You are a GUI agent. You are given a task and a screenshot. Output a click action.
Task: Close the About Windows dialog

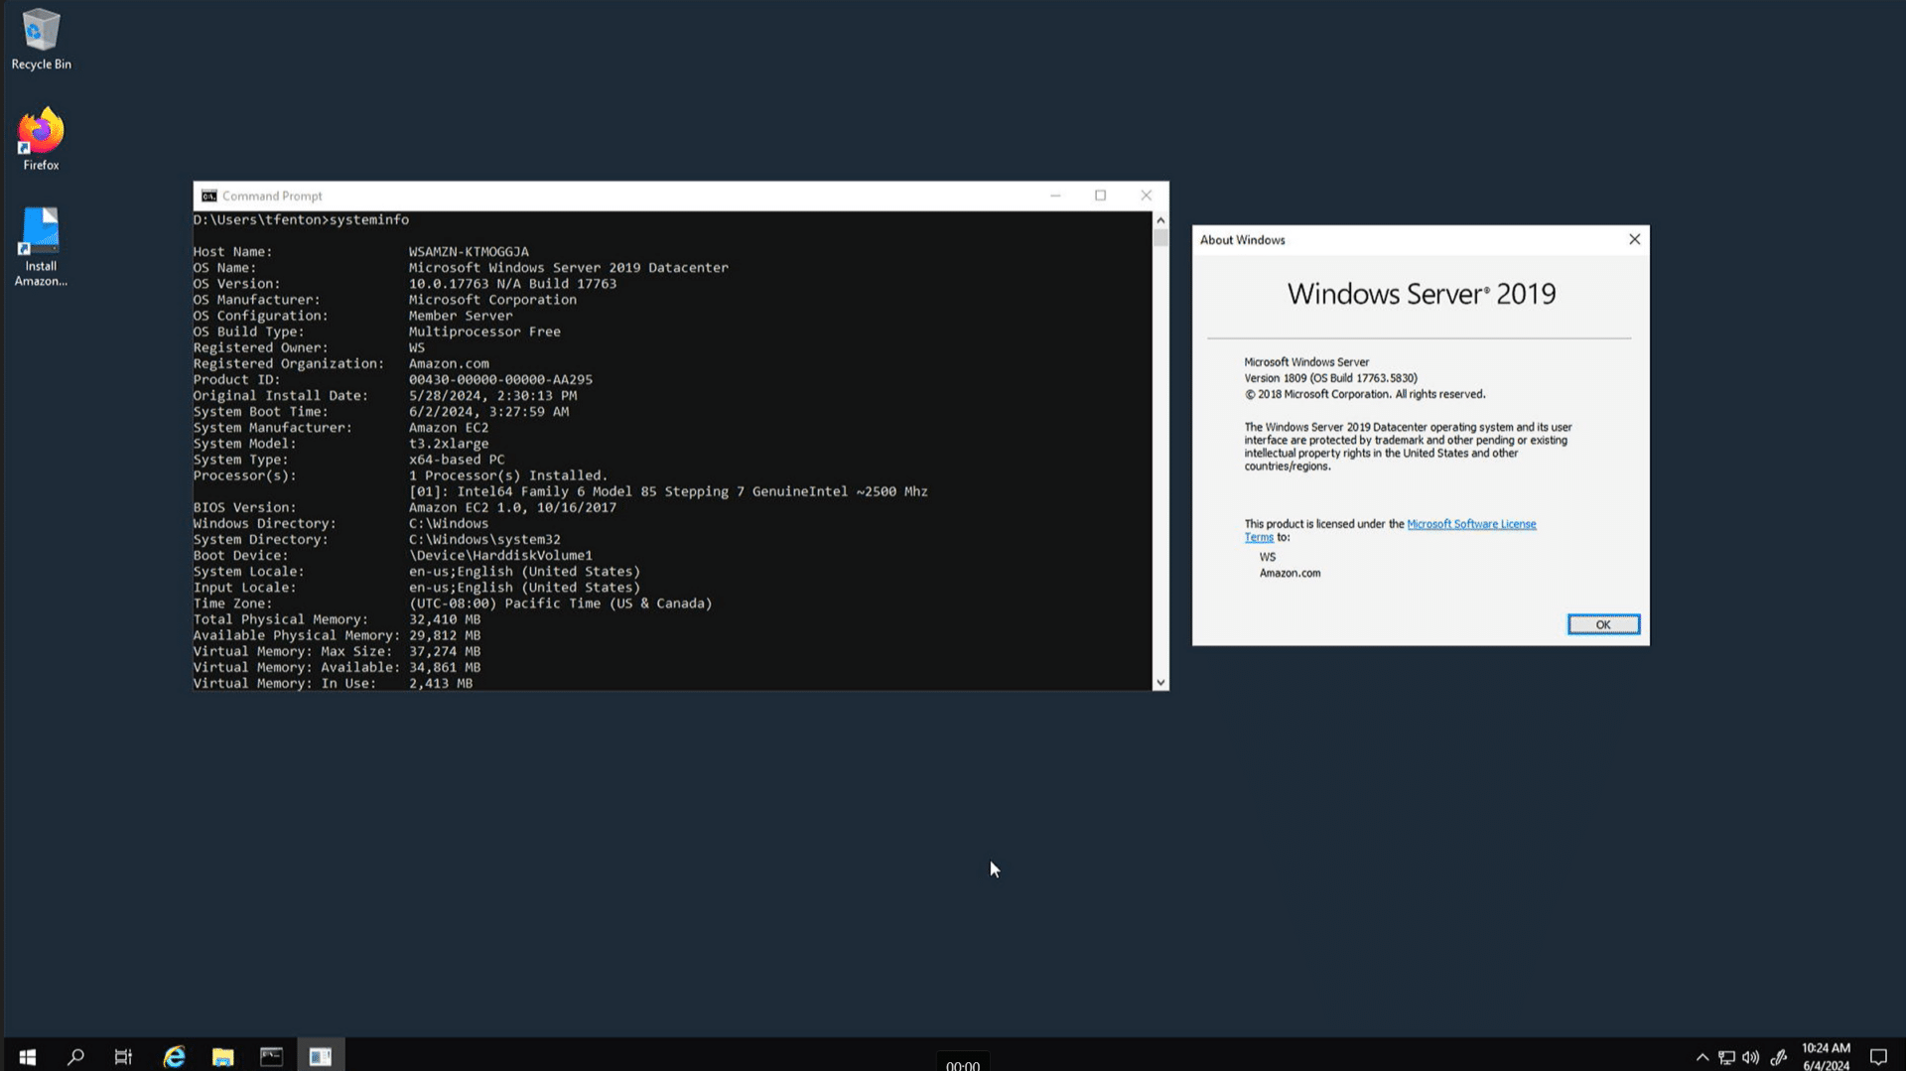tap(1634, 239)
